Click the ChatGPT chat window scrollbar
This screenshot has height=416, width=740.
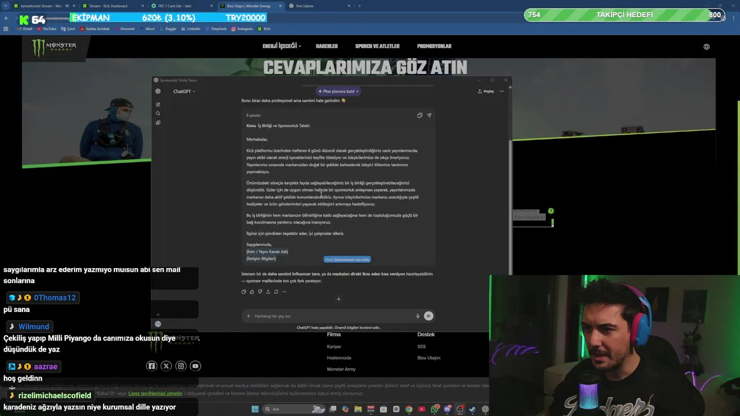pyautogui.click(x=509, y=207)
